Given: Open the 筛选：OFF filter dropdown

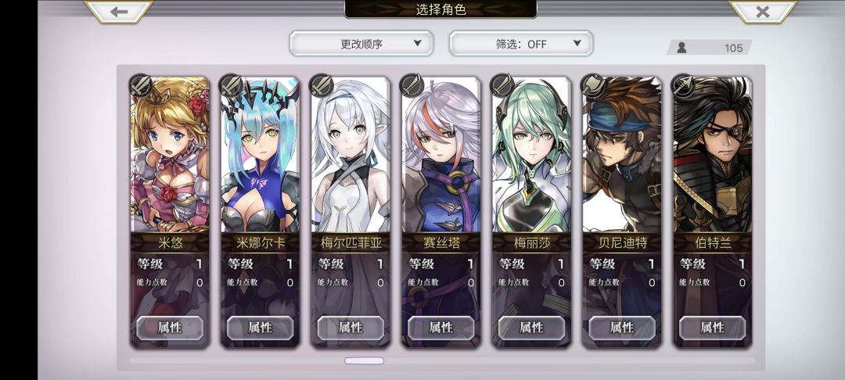Looking at the screenshot, I should 521,44.
